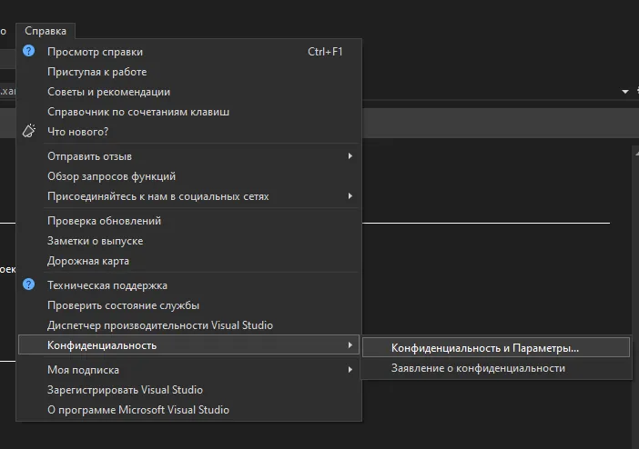This screenshot has width=639, height=449.
Task: Select Проверить состояние службы
Action: click(188, 304)
